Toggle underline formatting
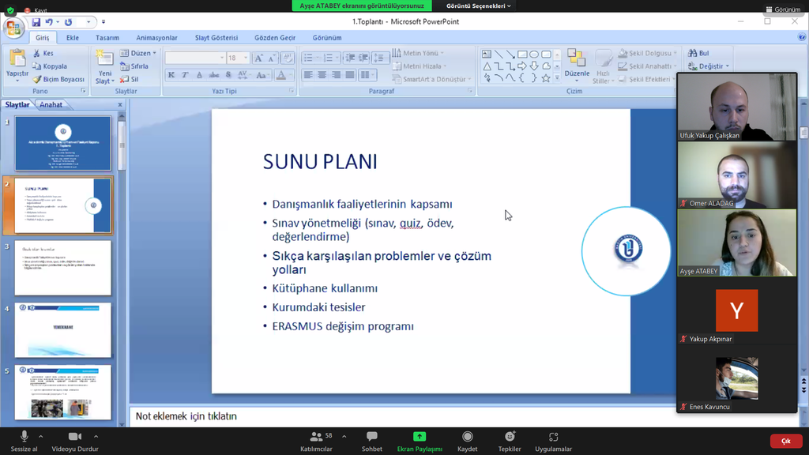Viewport: 809px width, 455px height. [x=199, y=75]
